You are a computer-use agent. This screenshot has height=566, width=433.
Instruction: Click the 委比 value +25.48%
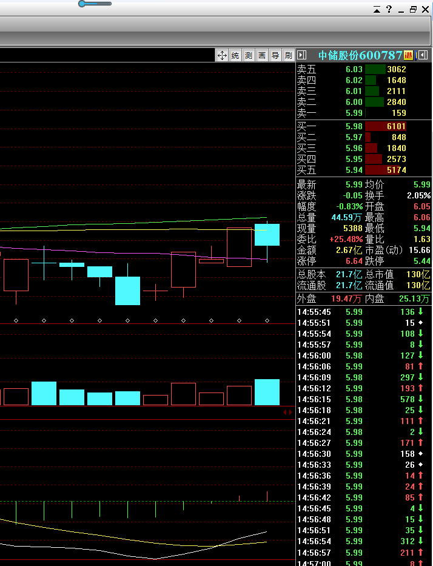tap(346, 240)
